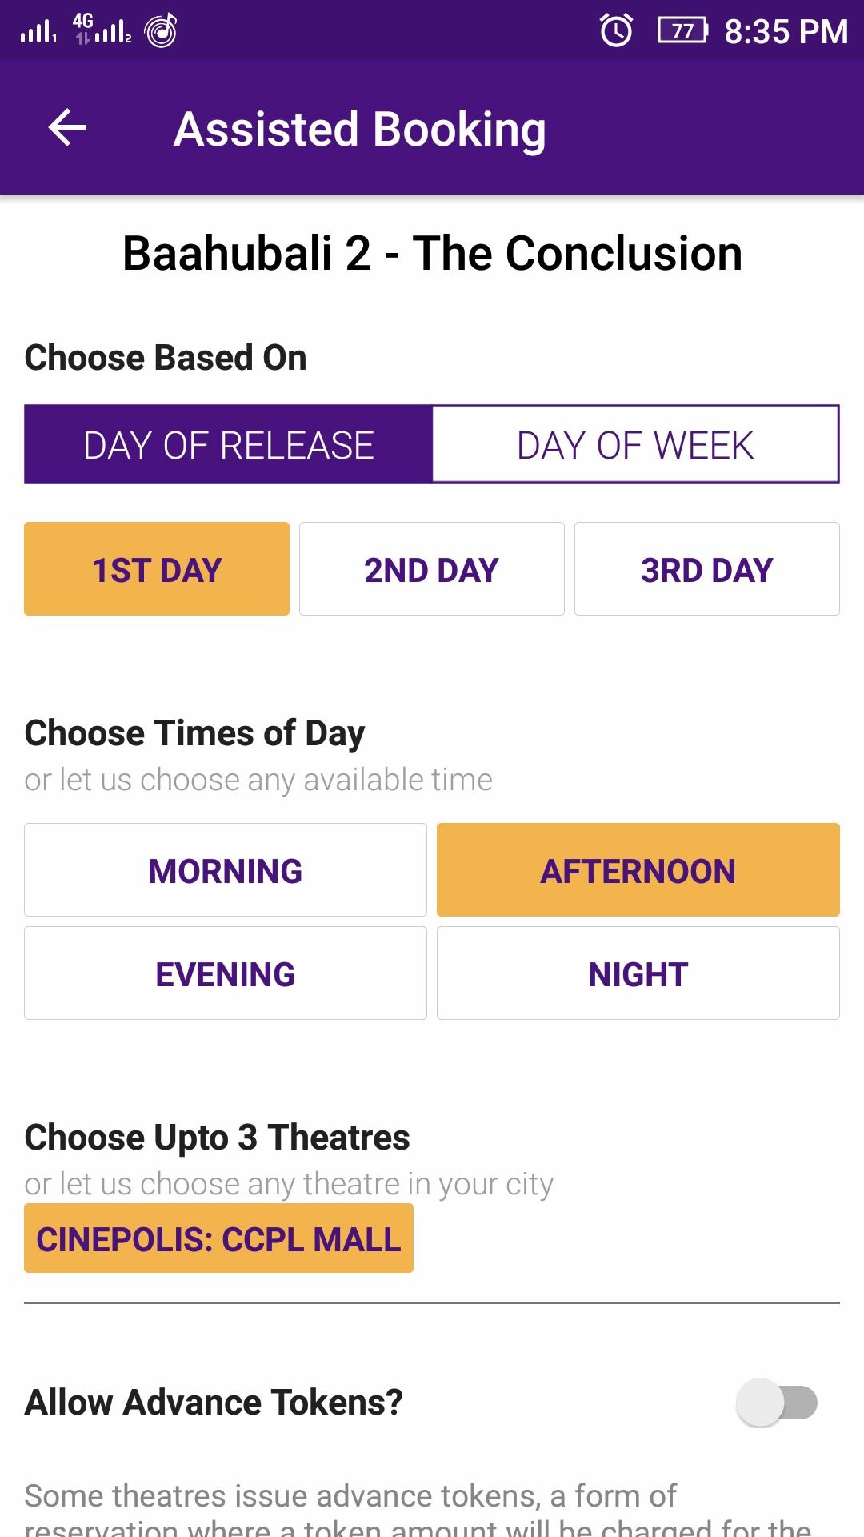This screenshot has width=864, height=1537.
Task: Tap the first SIM signal bars
Action: (x=38, y=32)
